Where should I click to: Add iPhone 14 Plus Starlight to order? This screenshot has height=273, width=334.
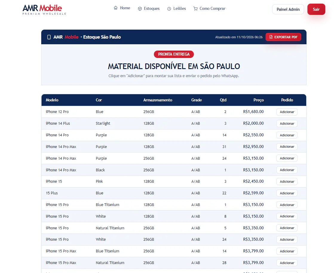tap(287, 123)
